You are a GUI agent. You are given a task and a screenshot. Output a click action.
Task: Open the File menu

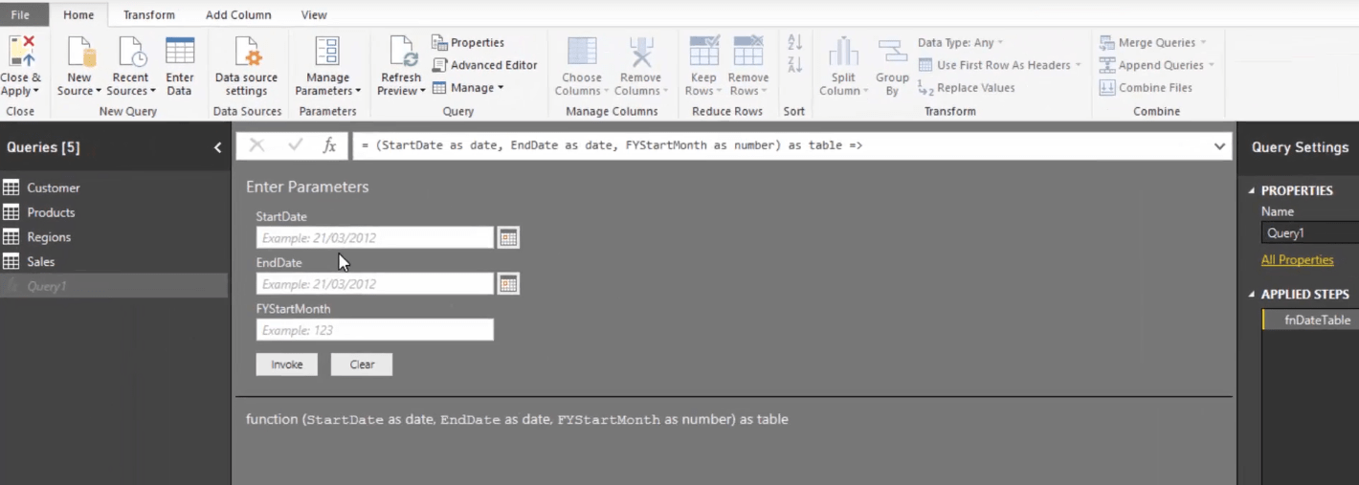coord(20,14)
